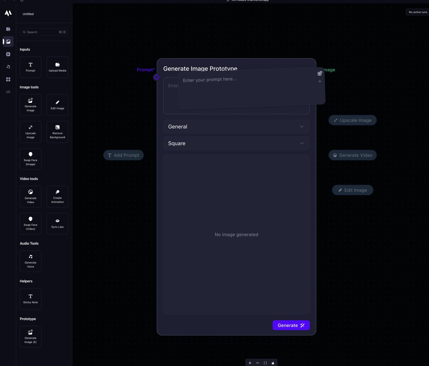Image resolution: width=429 pixels, height=366 pixels.
Task: Add the Generate Voice tool
Action: coord(30,261)
